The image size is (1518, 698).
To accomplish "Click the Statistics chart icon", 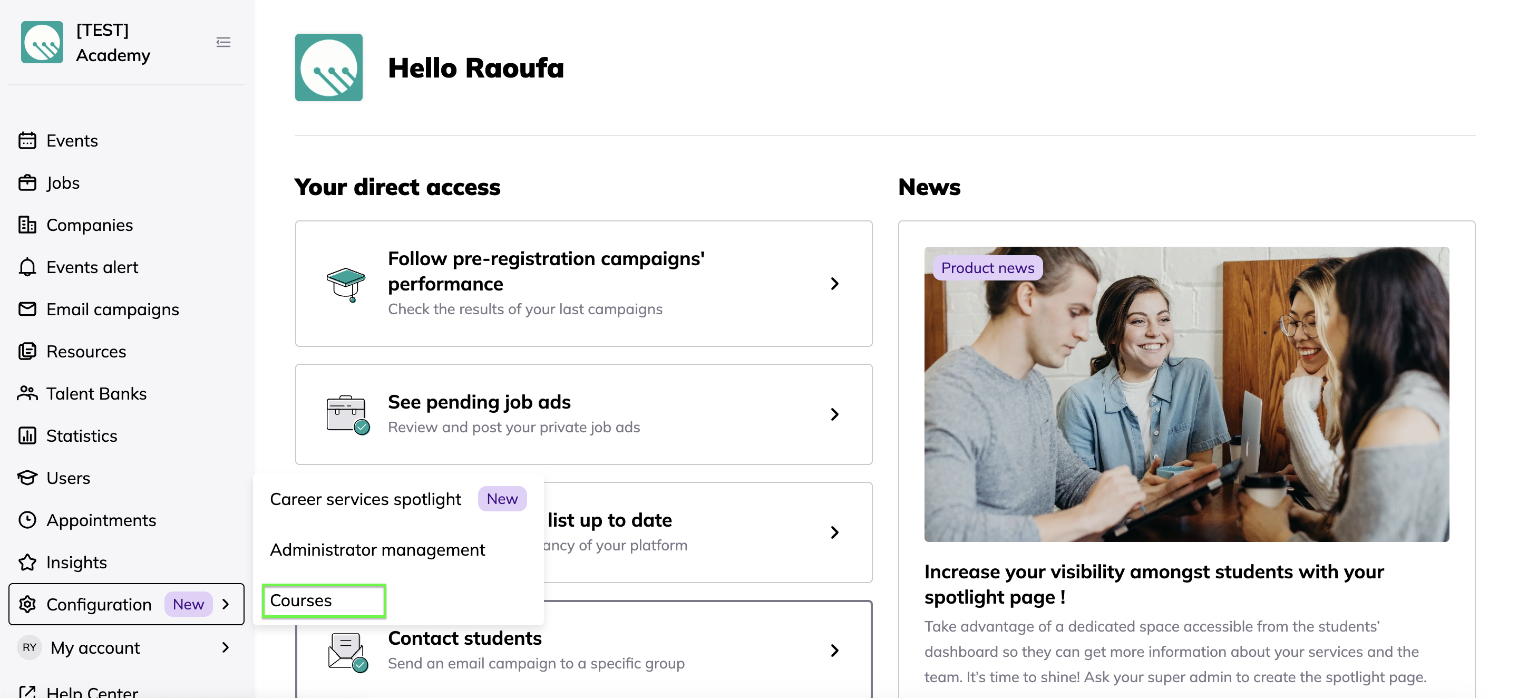I will pos(27,435).
